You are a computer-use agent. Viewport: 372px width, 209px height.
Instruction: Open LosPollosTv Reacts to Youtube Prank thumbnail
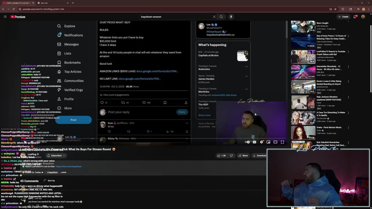(x=303, y=57)
